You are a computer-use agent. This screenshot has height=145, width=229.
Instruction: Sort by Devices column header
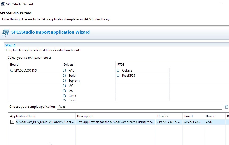[x=163, y=116]
